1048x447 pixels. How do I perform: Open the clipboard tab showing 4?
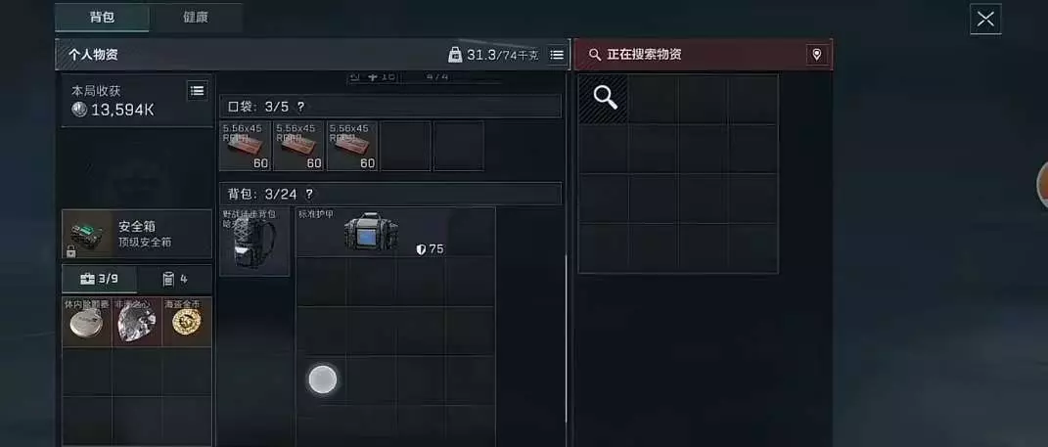tap(175, 279)
